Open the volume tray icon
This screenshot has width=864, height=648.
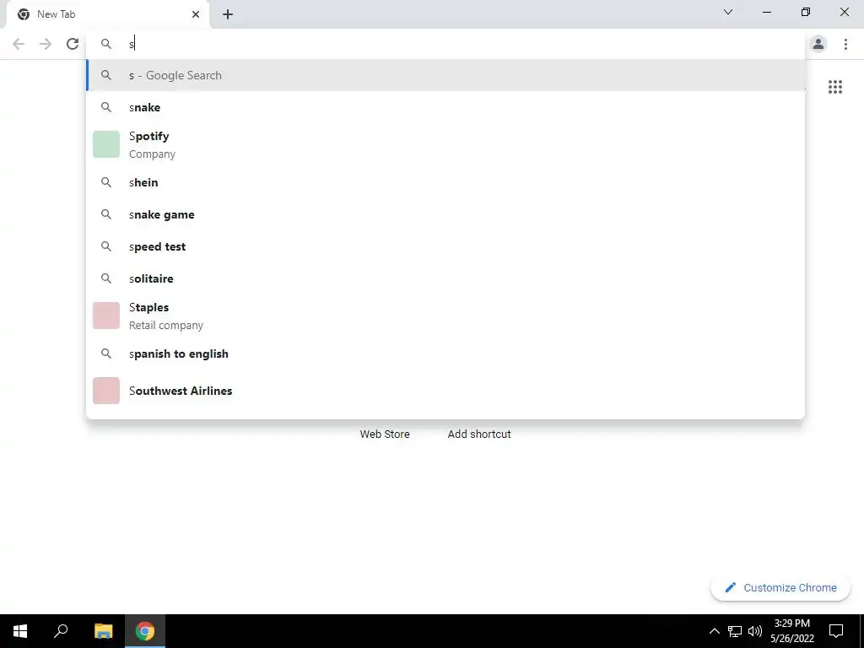[x=755, y=631]
